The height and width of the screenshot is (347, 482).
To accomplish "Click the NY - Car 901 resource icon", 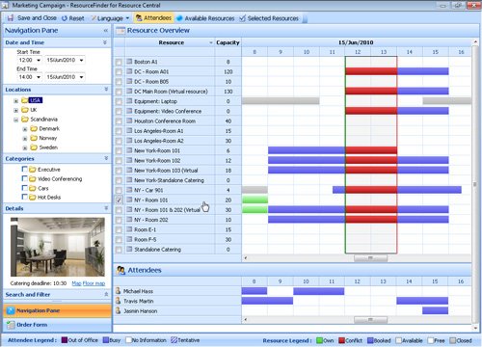I will click(129, 190).
